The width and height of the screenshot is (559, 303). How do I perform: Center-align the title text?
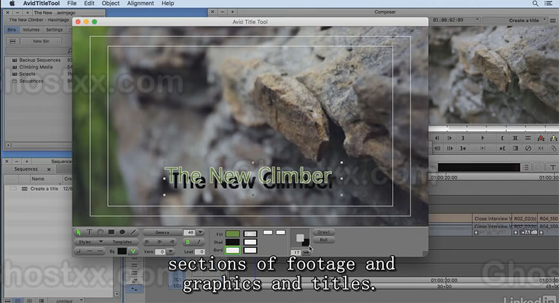click(x=159, y=242)
